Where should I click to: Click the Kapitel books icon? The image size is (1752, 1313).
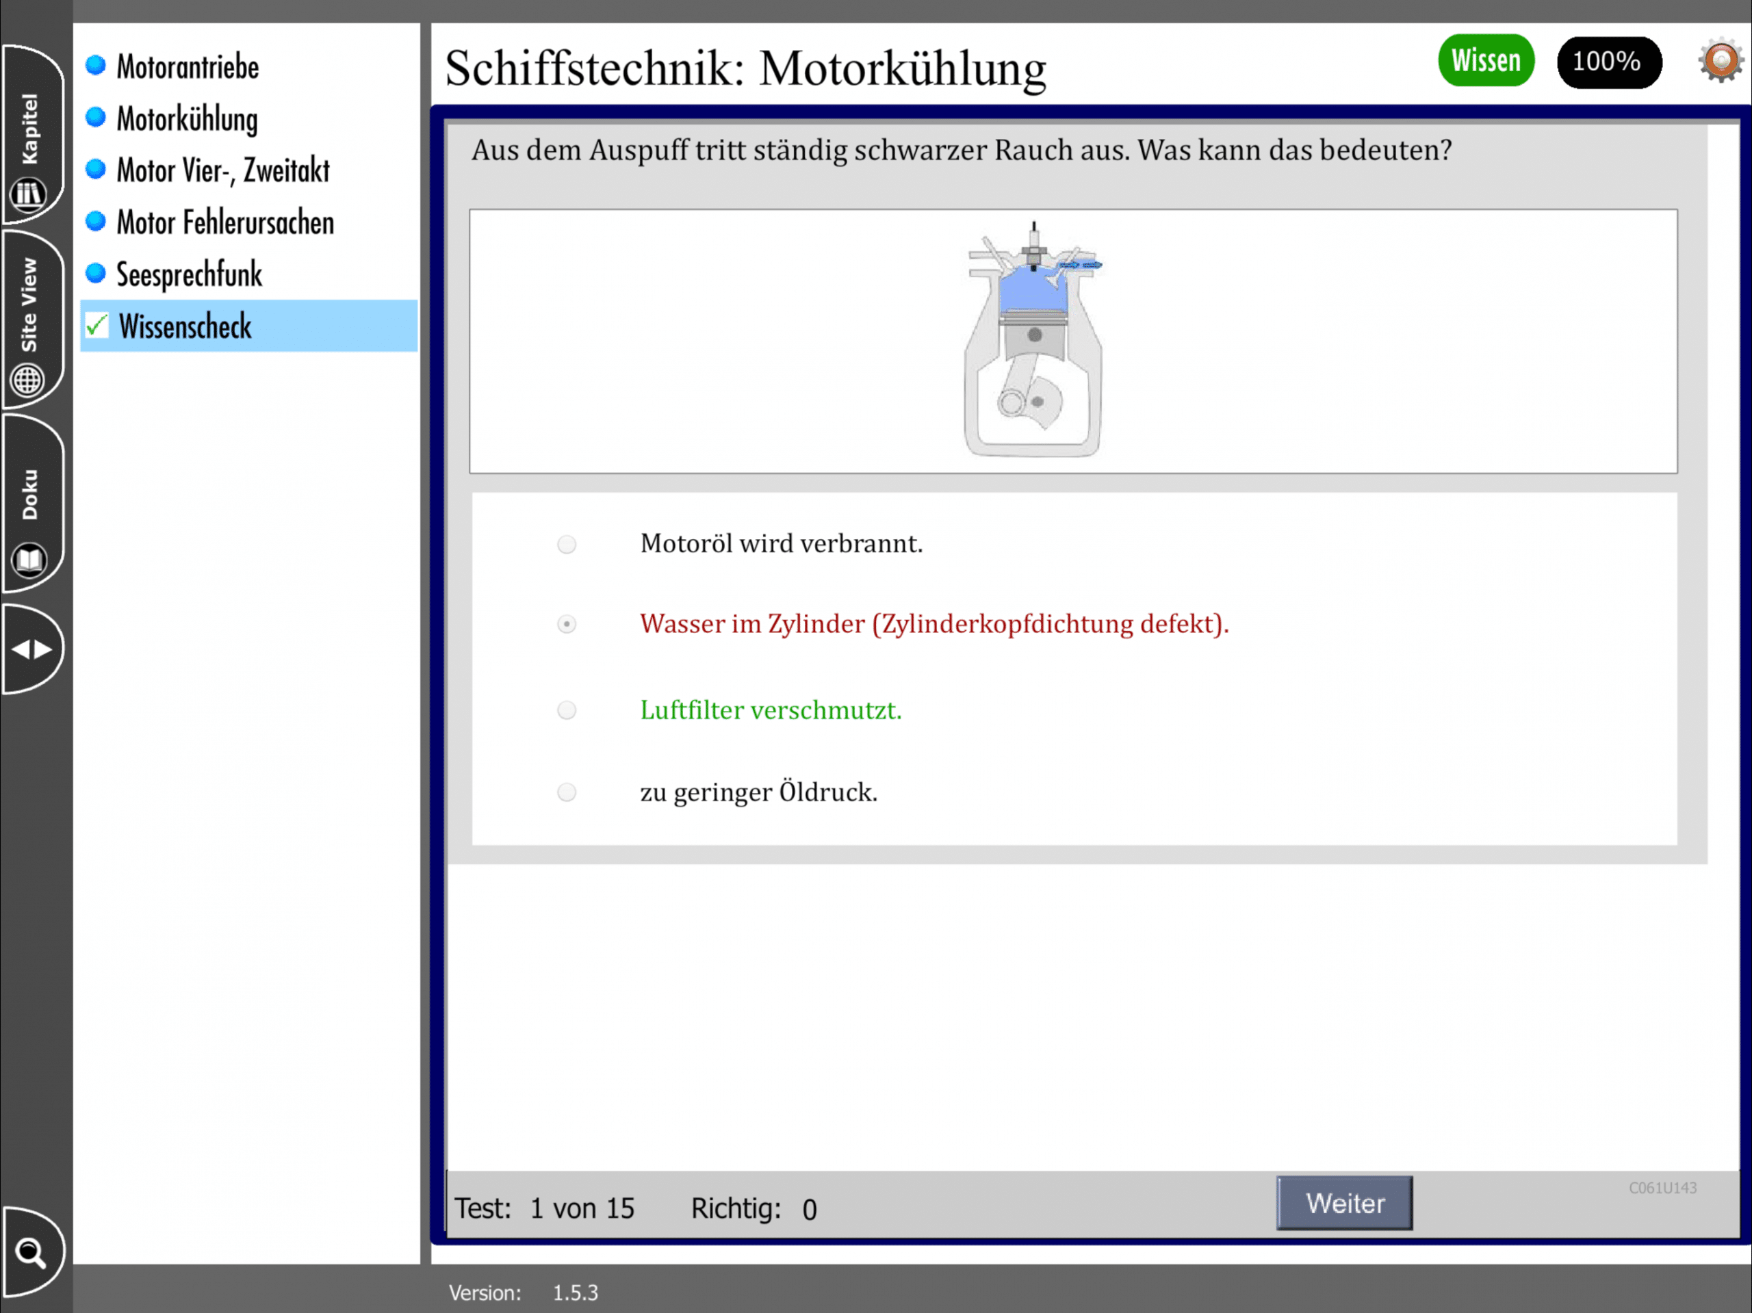tap(29, 194)
